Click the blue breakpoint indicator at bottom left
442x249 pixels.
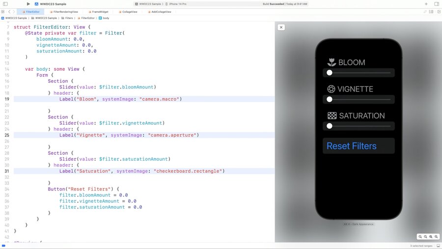[x=3, y=246]
